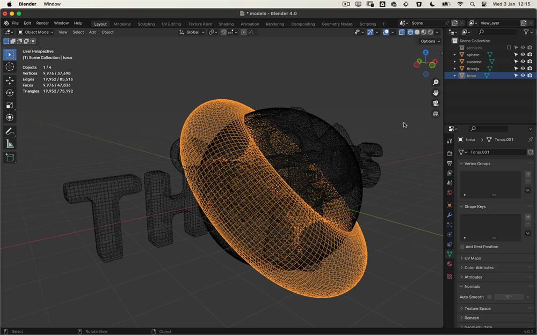
Task: Switch perspective/orthographic with the grid icon
Action: point(436,114)
